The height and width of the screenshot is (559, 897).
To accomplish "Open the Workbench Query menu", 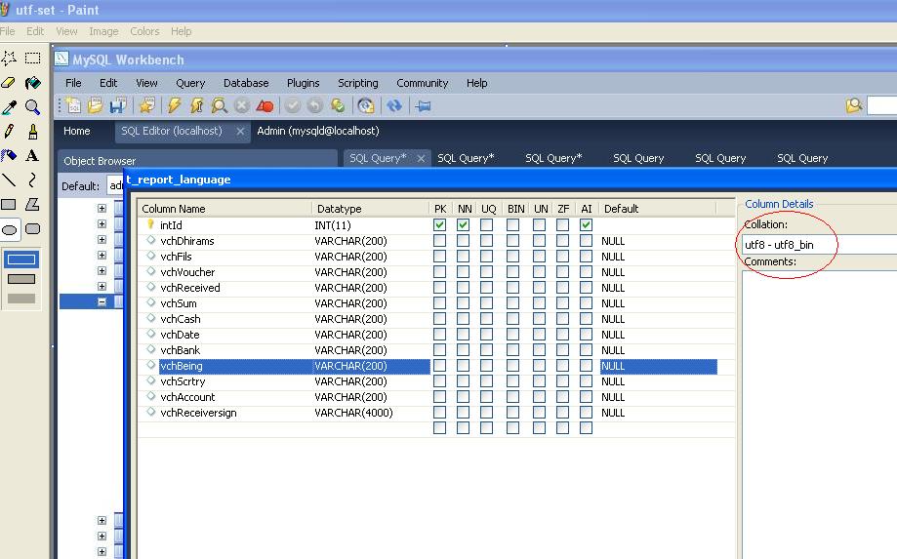I will click(x=190, y=83).
